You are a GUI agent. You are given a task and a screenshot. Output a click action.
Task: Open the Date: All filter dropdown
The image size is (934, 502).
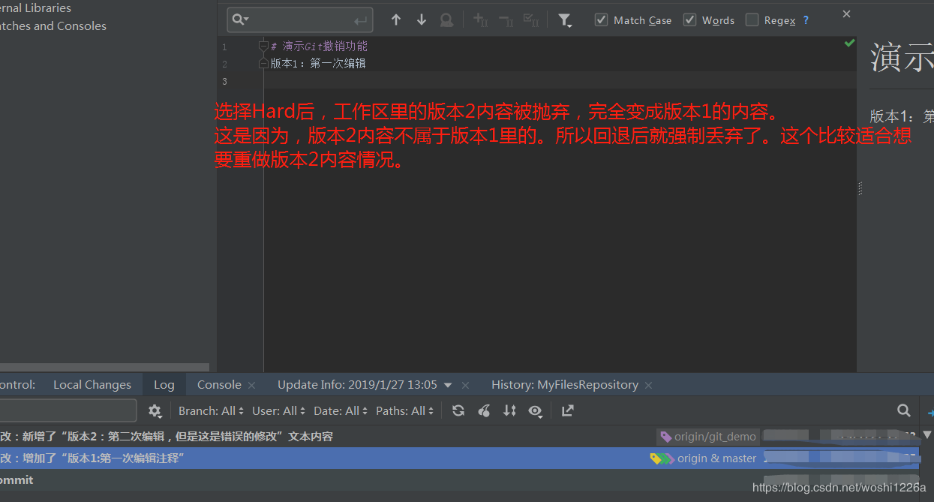339,410
